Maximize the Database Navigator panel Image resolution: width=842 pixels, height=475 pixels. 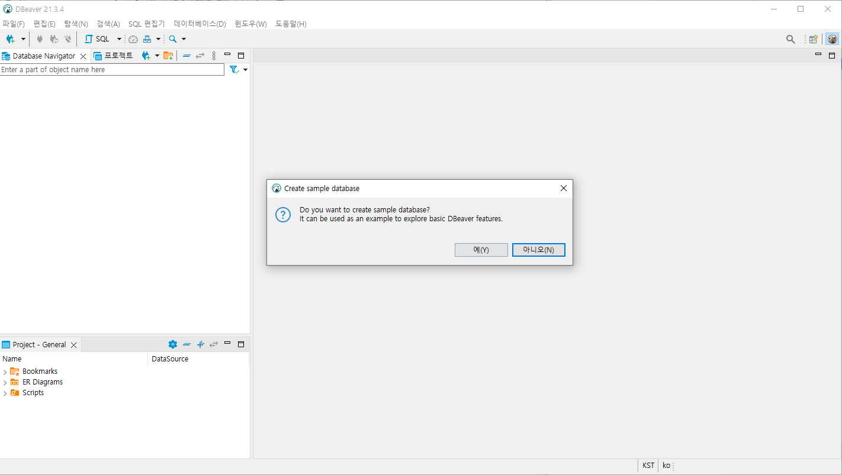pyautogui.click(x=241, y=56)
